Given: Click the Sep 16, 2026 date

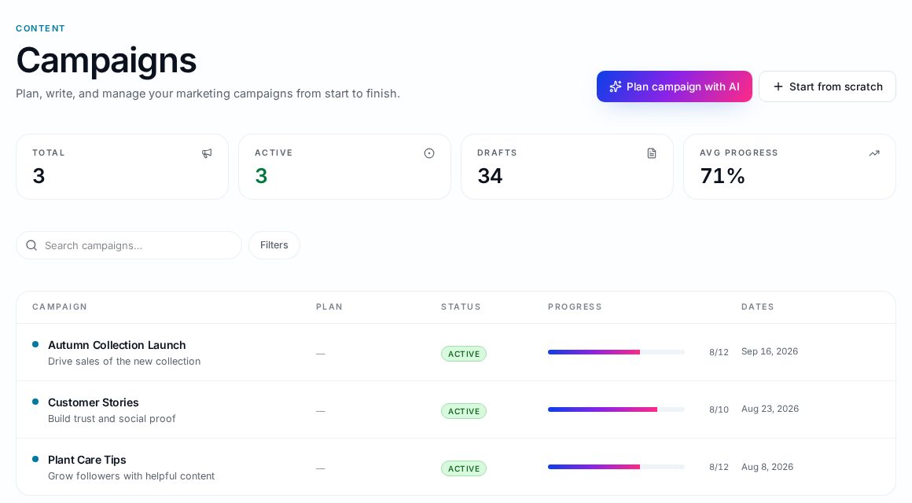Looking at the screenshot, I should point(770,351).
